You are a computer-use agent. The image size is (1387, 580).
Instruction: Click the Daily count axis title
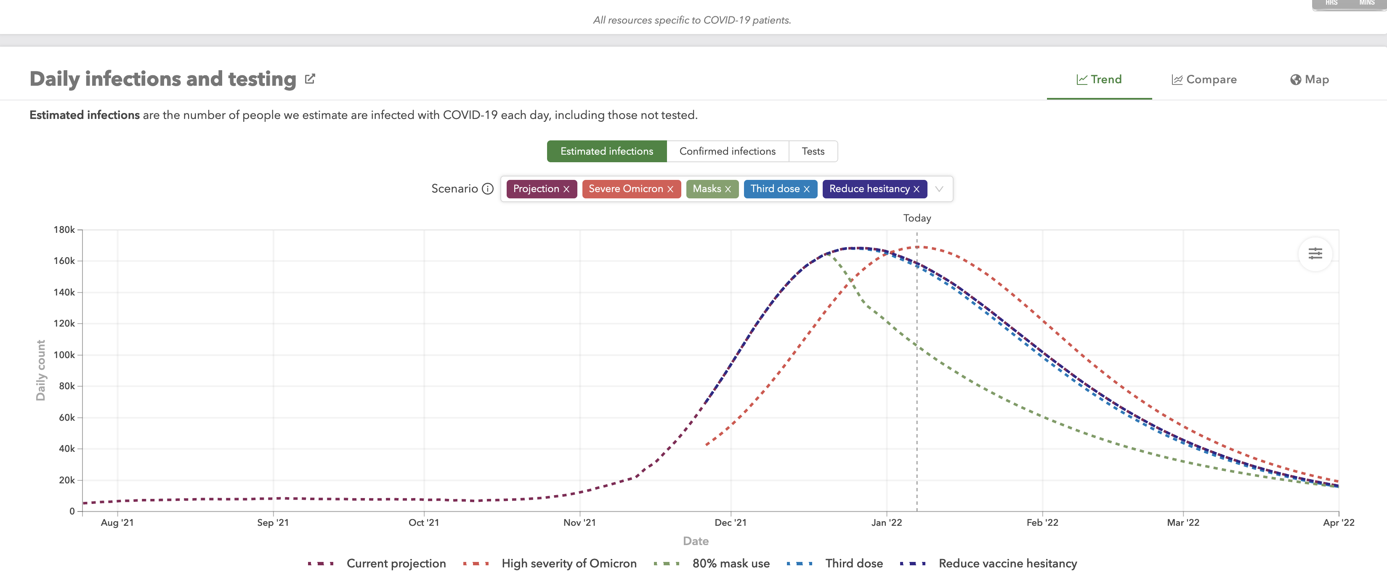pyautogui.click(x=40, y=370)
